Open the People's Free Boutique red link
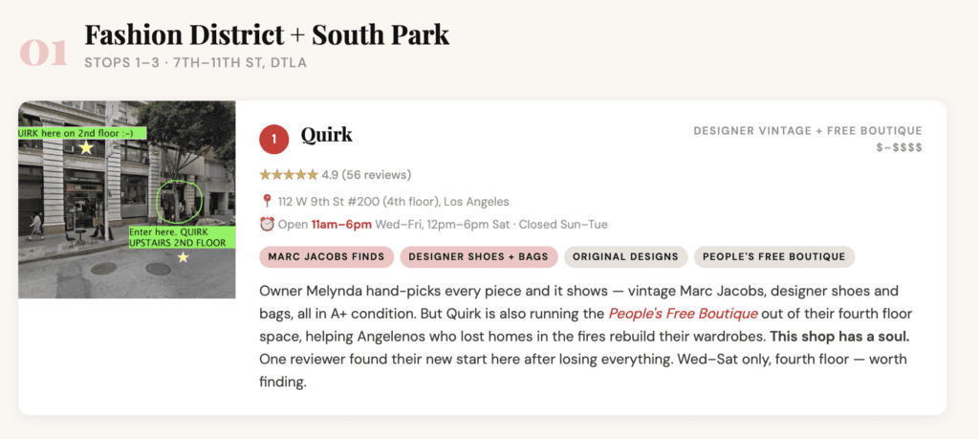Screen dimensions: 979x439 [x=683, y=313]
